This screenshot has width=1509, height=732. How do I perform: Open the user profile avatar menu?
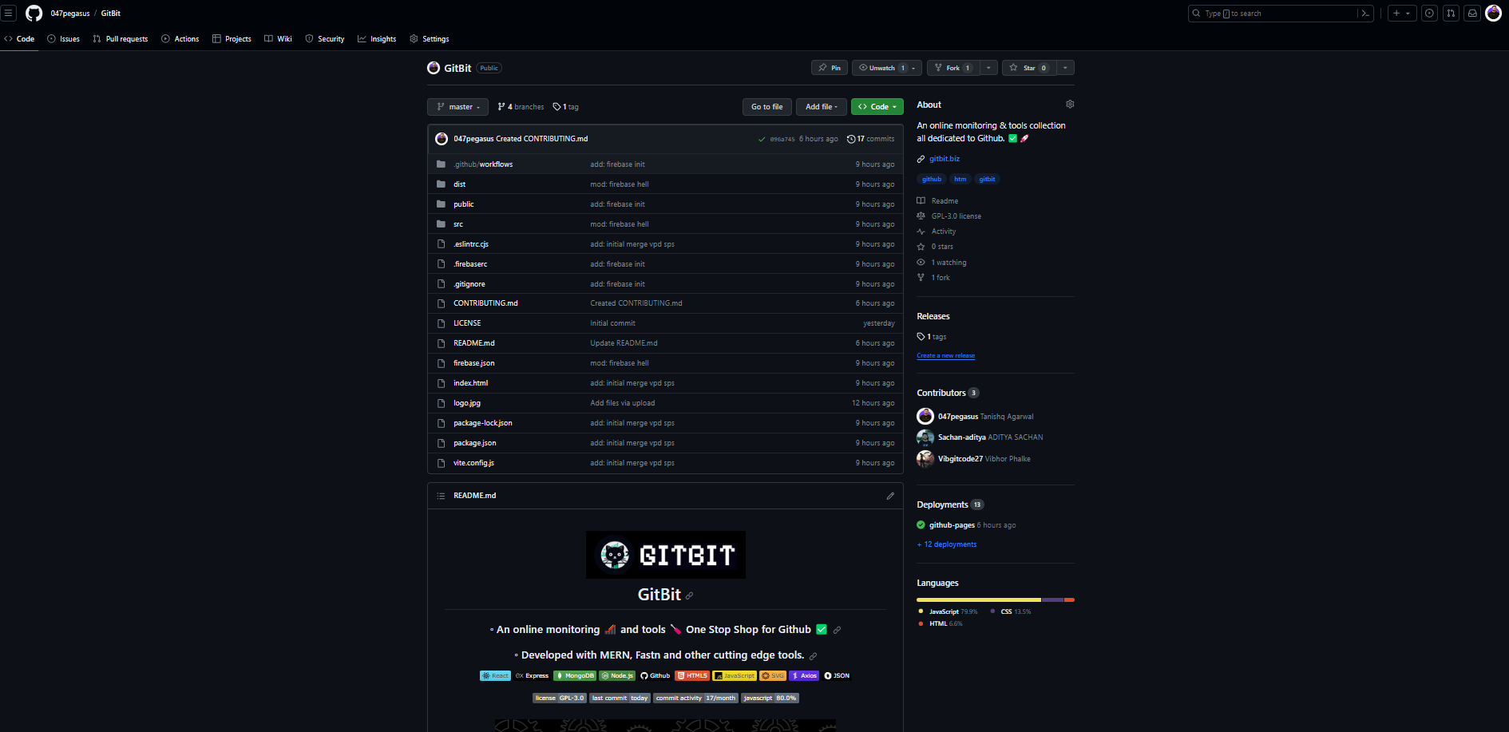pyautogui.click(x=1493, y=14)
